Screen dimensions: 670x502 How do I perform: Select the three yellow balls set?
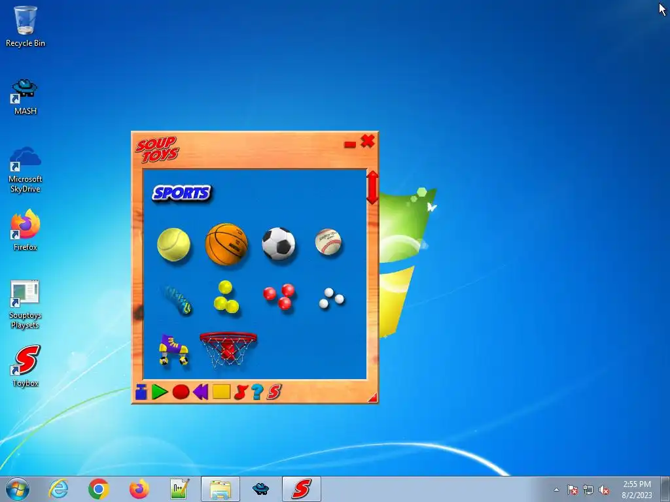(226, 297)
